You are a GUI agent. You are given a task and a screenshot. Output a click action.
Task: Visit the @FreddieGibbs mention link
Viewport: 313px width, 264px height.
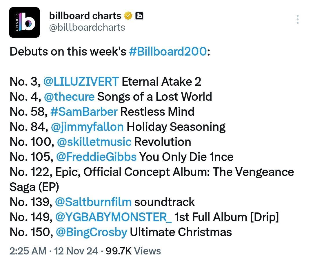pos(96,157)
